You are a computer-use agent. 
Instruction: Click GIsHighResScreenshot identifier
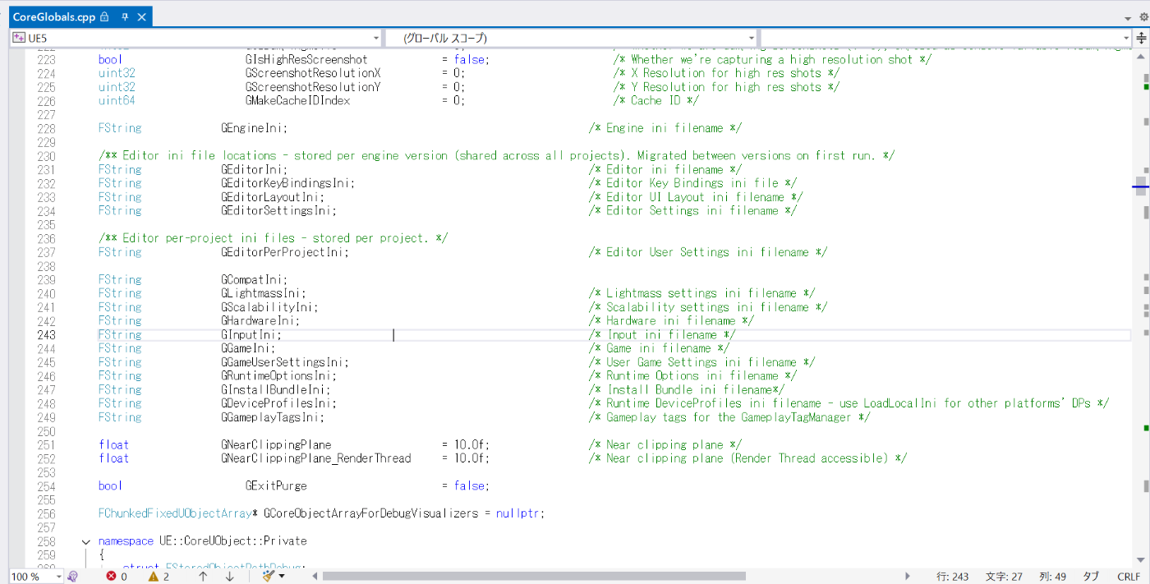pyautogui.click(x=306, y=60)
